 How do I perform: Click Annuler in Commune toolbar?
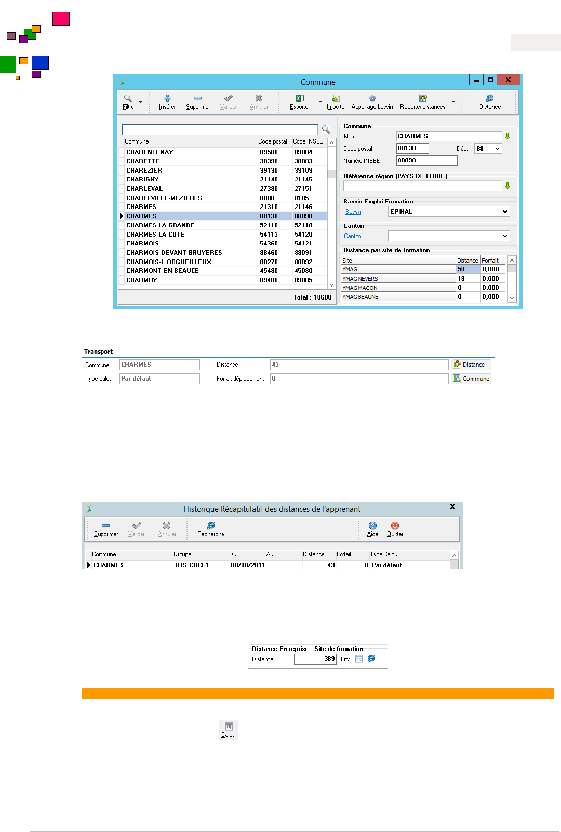(x=259, y=102)
